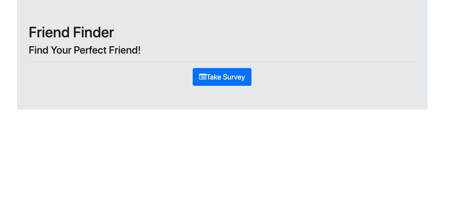Click the Friend Finder main heading
The width and height of the screenshot is (449, 216).
pyautogui.click(x=71, y=32)
